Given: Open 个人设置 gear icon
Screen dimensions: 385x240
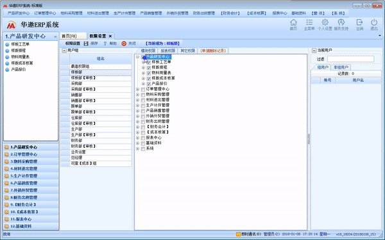Looking at the screenshot, I should (x=325, y=23).
